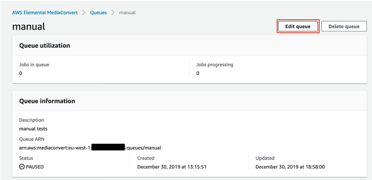Viewport: 372px width, 180px height.
Task: Click the Edit queue button
Action: coord(298,26)
